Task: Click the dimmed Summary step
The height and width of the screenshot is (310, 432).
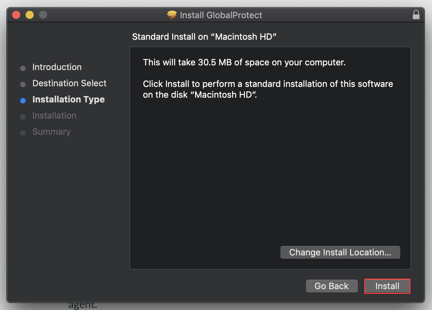Action: coord(52,132)
